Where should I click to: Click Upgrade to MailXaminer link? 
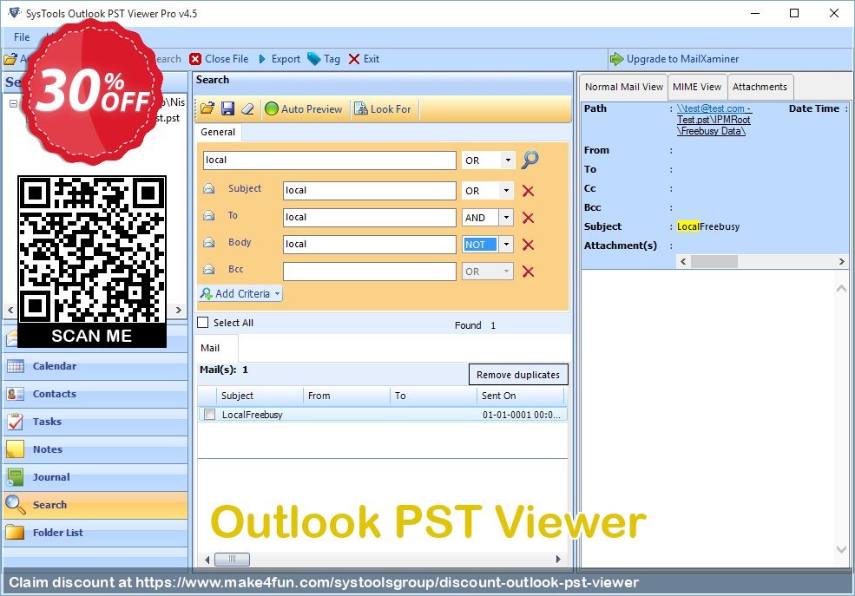[682, 59]
